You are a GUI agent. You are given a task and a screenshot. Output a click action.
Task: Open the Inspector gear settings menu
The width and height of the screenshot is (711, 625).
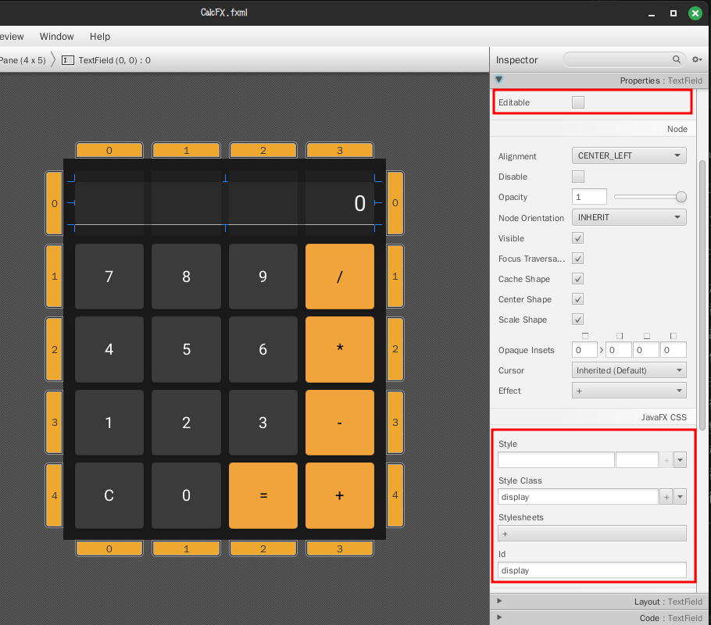pos(697,59)
